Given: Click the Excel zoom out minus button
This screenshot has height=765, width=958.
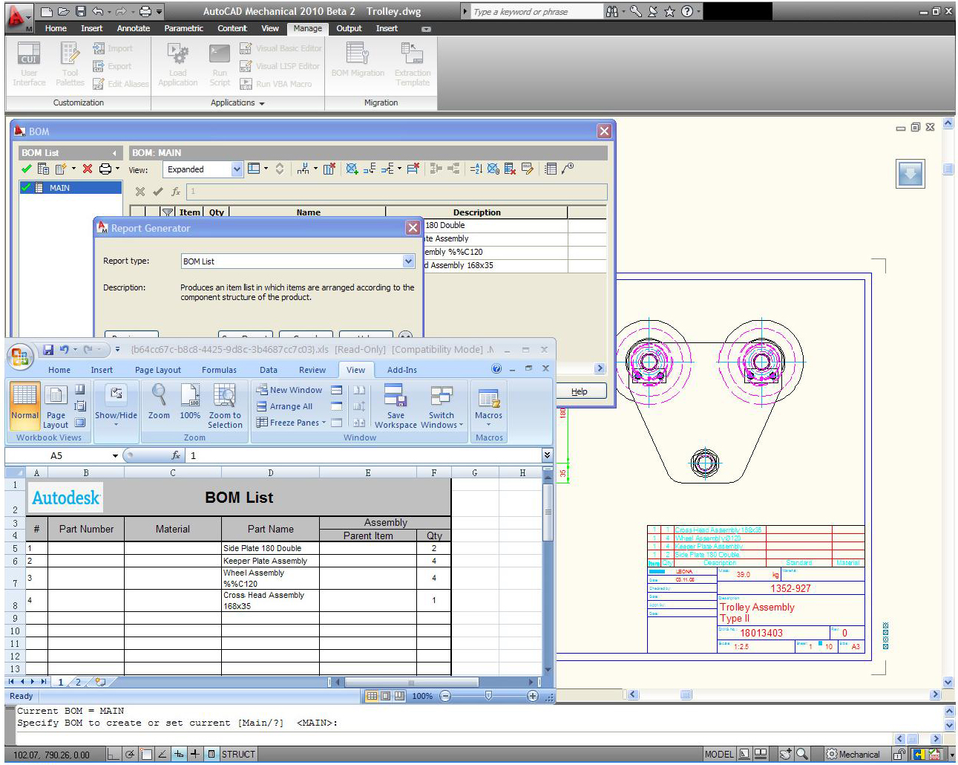Looking at the screenshot, I should point(445,696).
